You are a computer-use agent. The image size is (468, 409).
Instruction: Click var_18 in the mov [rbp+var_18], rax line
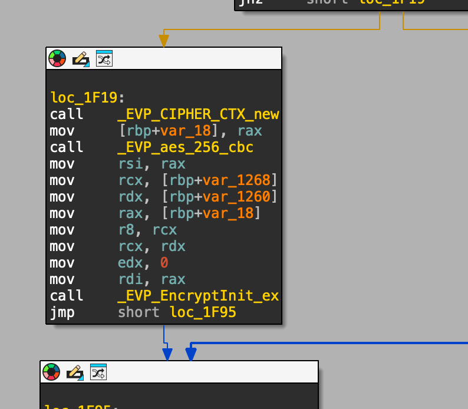(186, 131)
